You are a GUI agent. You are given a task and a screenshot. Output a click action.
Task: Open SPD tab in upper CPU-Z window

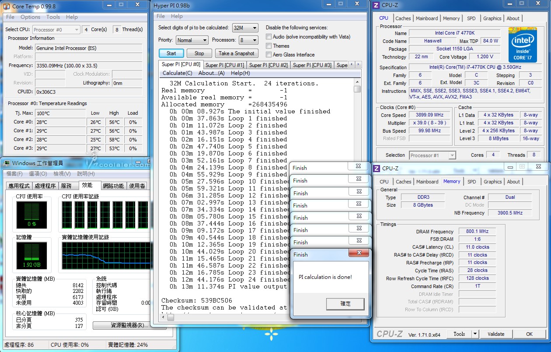[471, 18]
